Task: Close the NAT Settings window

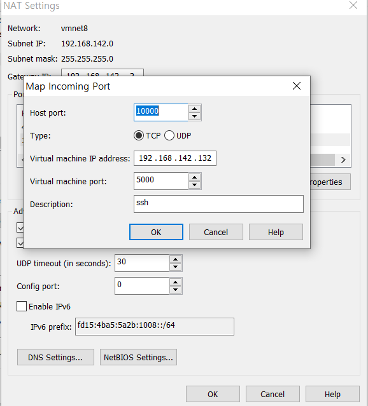Action: coord(353,5)
